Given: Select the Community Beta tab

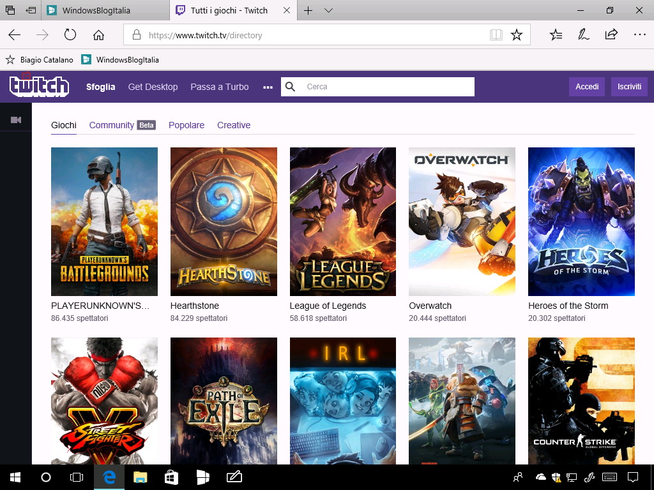Looking at the screenshot, I should pos(122,125).
